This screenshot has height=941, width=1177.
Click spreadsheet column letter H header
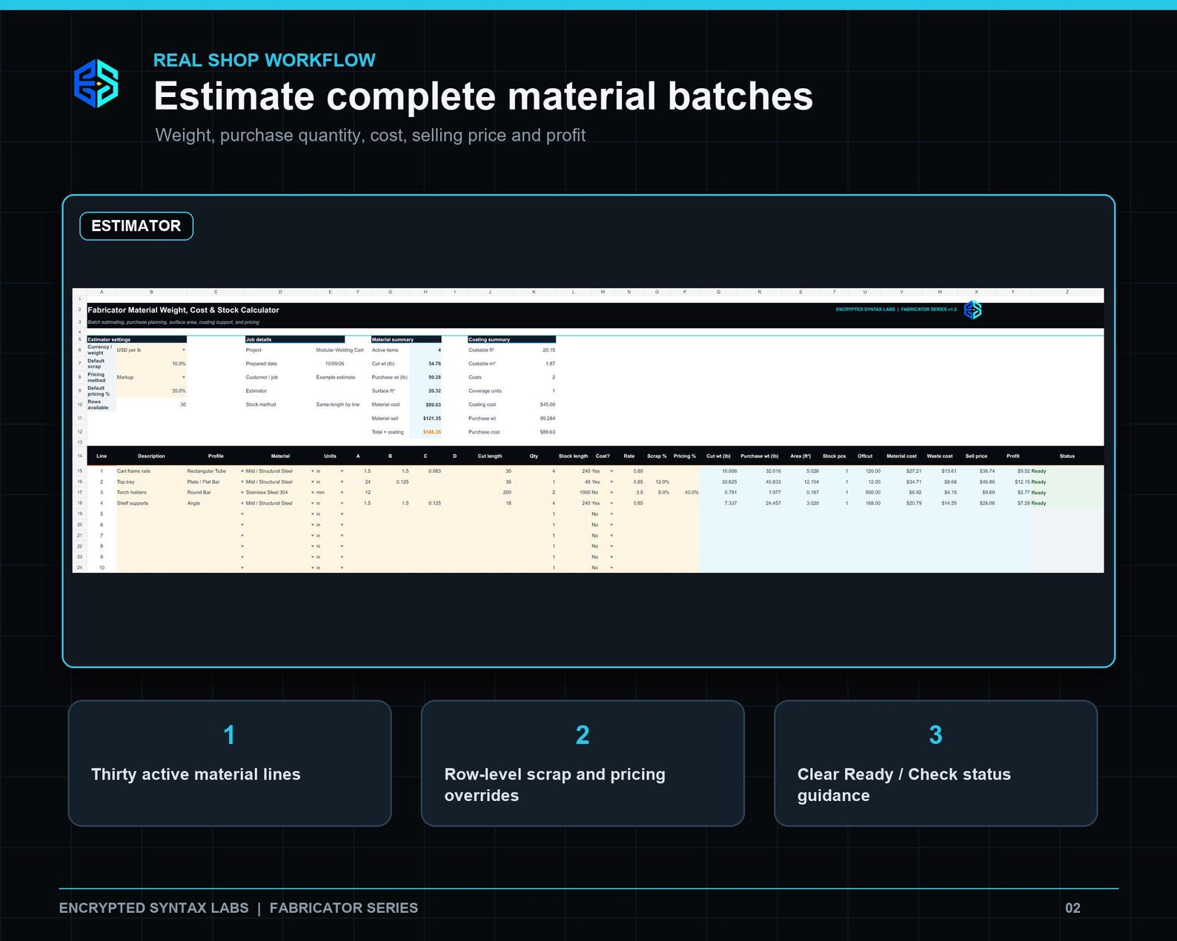pos(425,292)
